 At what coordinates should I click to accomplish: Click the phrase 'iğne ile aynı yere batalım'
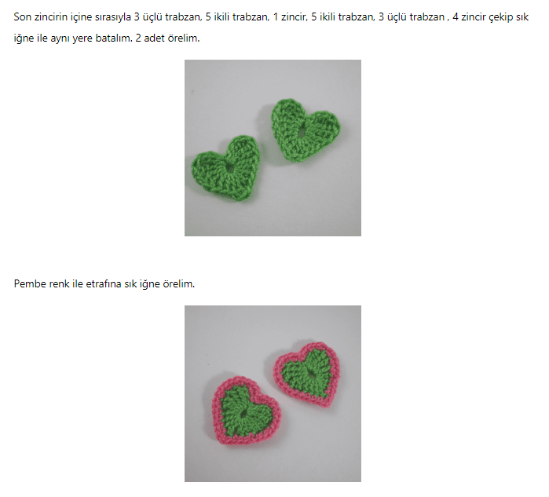pos(72,38)
